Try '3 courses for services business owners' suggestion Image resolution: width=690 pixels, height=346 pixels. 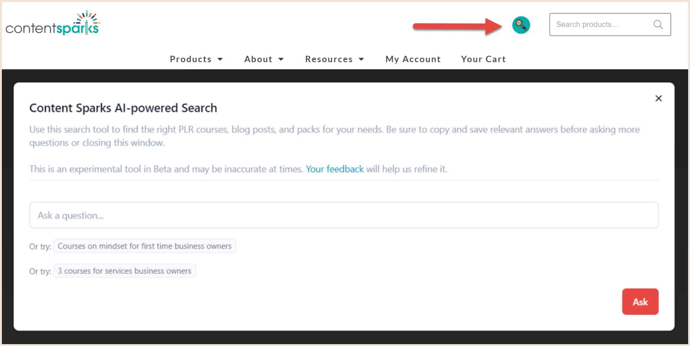click(x=124, y=271)
